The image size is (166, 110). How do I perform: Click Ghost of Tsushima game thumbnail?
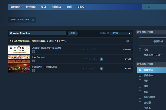[x=19, y=49]
